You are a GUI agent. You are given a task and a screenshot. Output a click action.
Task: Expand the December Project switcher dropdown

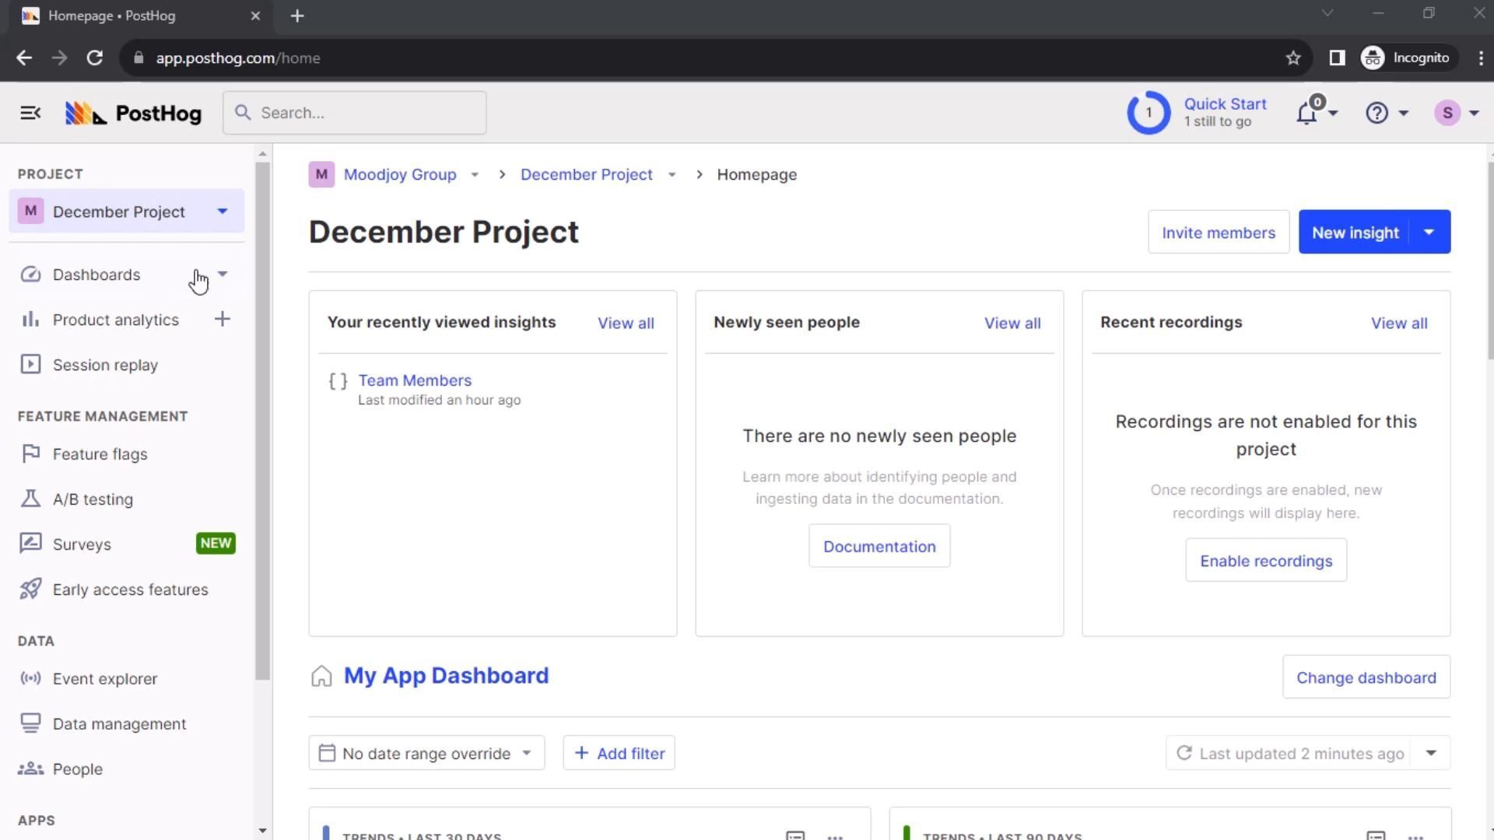point(222,212)
